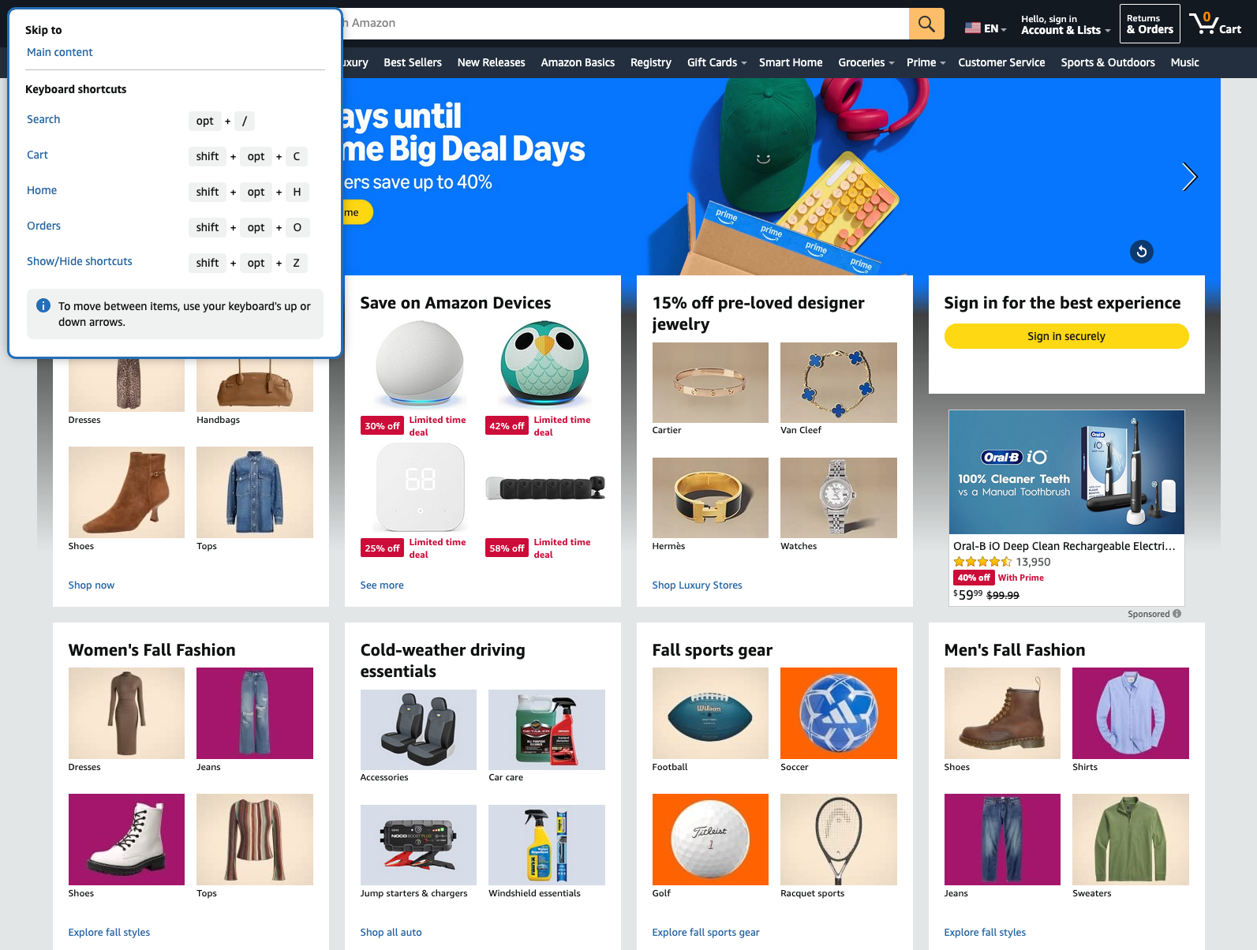
Task: Click the Sign in securely button
Action: point(1066,336)
